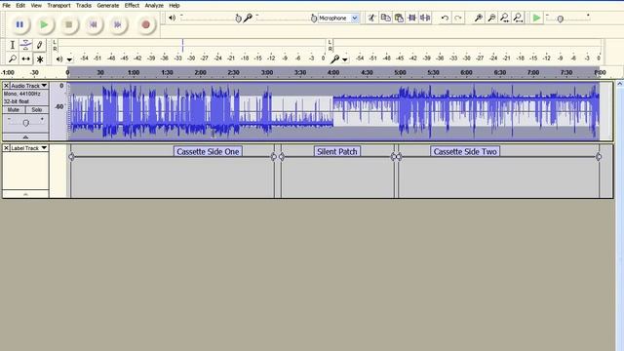Viewport: 624px width, 351px height.
Task: Adjust the playback speed slider
Action: coord(561,19)
